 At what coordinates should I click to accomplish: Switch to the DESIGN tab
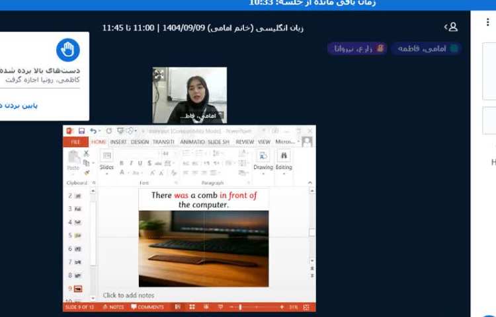pyautogui.click(x=140, y=142)
